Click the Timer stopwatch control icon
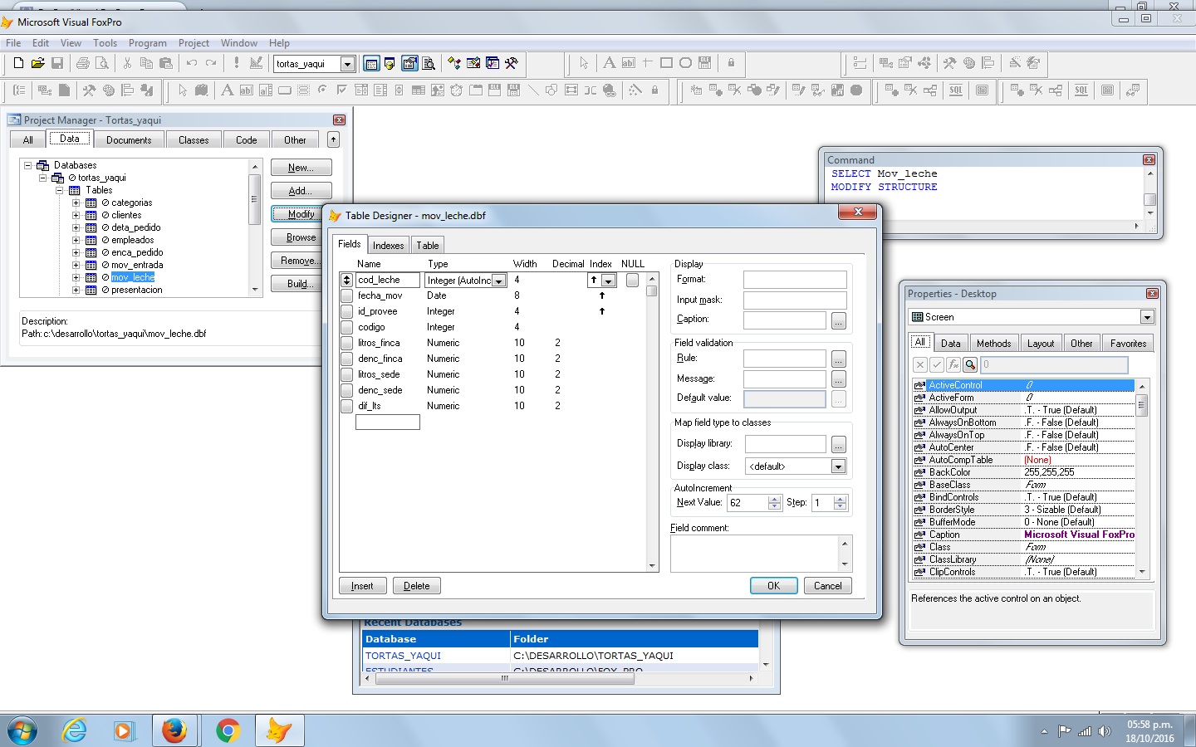Image resolution: width=1196 pixels, height=747 pixels. 456,90
